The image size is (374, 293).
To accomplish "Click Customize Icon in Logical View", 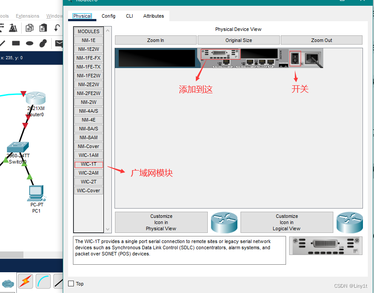I will (x=287, y=222).
